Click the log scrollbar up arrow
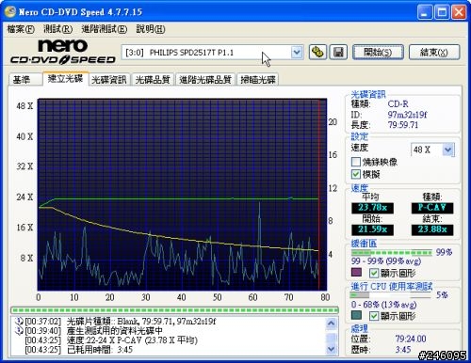Screen dimensions: 471x363 coord(332,323)
